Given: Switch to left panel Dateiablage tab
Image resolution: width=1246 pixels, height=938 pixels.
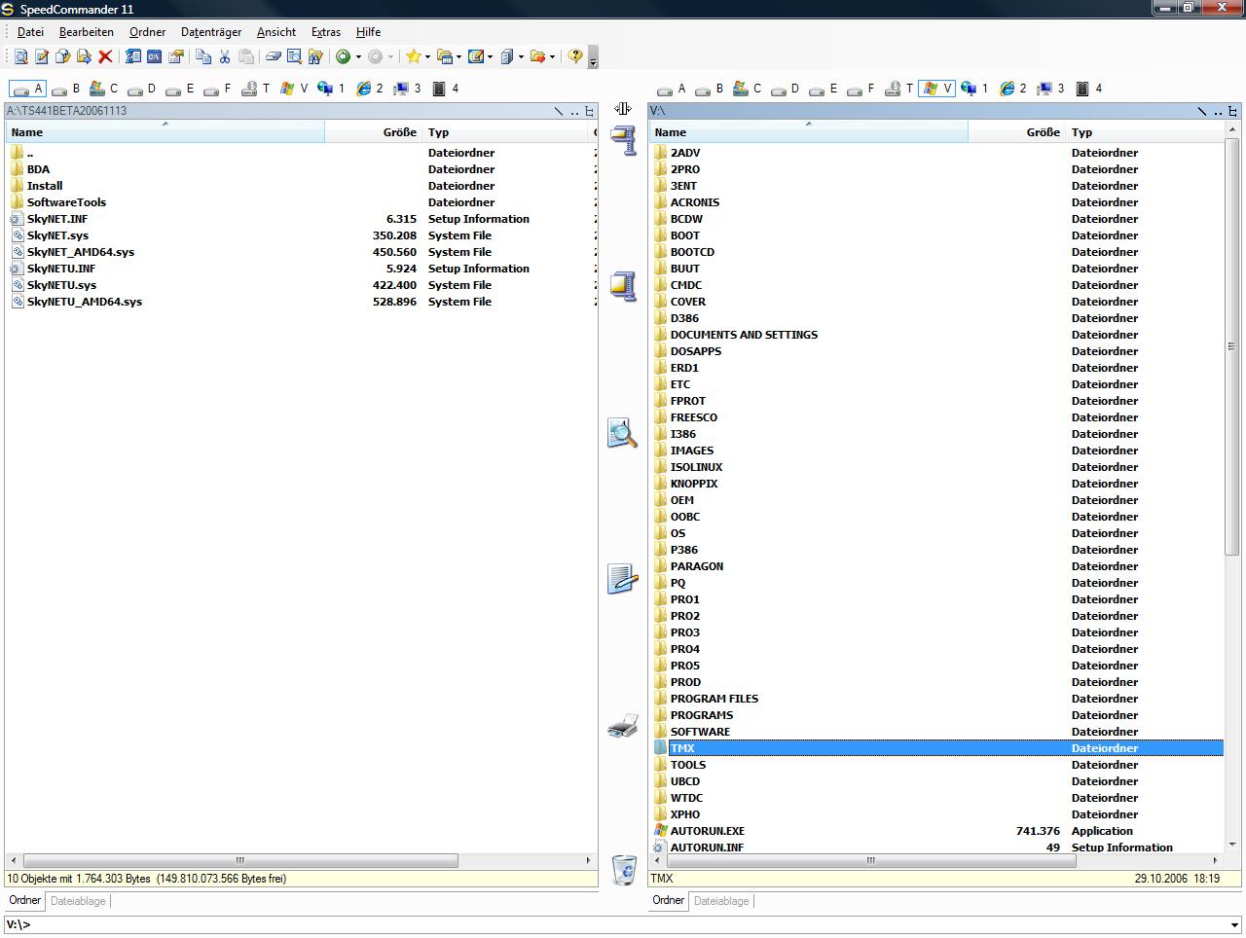Looking at the screenshot, I should [x=78, y=901].
